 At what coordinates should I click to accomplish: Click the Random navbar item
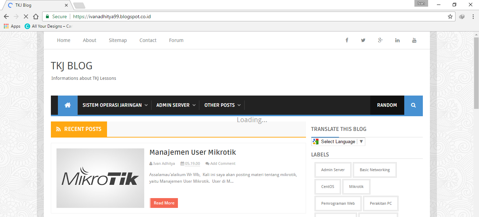click(x=387, y=105)
